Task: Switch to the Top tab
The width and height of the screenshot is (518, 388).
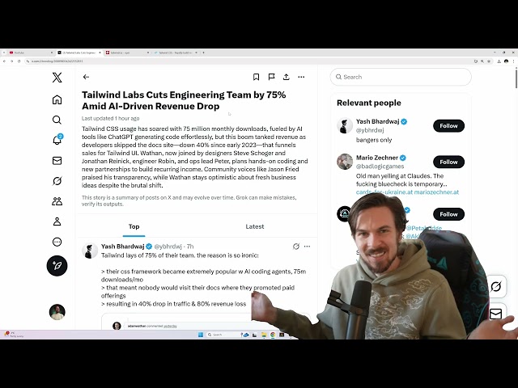Action: pos(134,226)
